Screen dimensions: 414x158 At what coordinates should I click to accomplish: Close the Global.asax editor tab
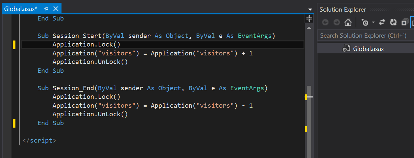pyautogui.click(x=56, y=9)
